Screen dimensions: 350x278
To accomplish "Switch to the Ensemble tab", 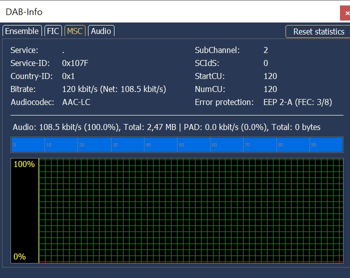I will (21, 31).
